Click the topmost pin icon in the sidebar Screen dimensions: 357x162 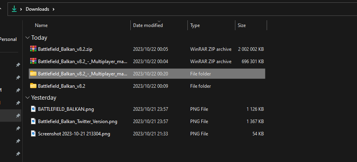tap(17, 65)
